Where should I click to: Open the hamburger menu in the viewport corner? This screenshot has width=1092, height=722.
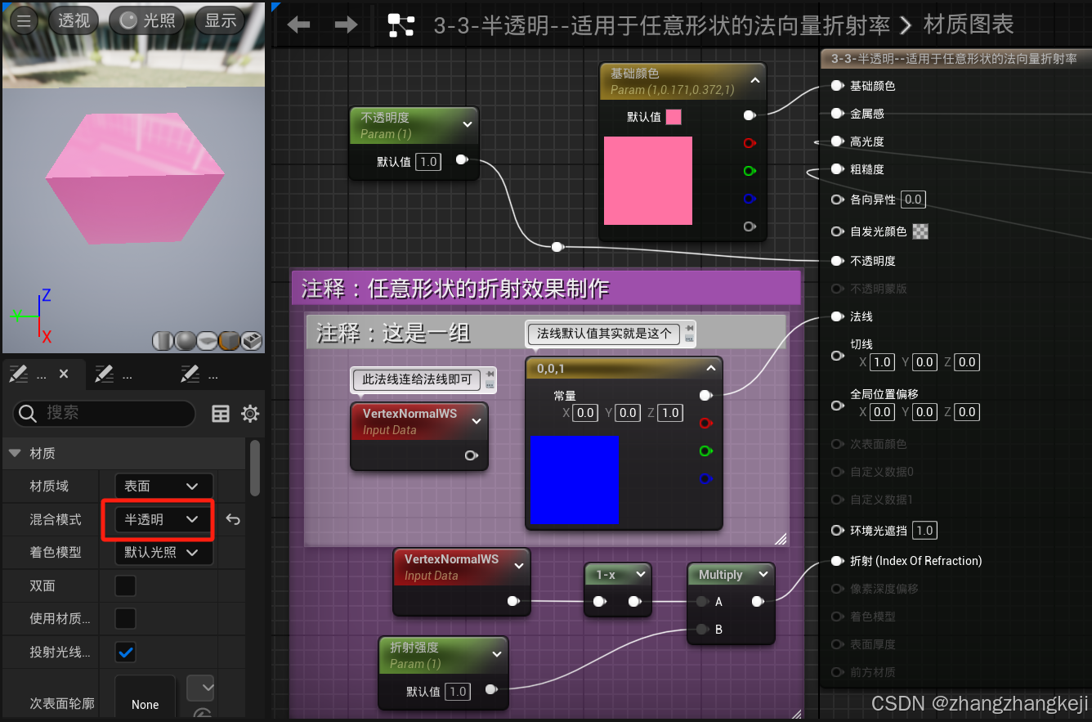pos(24,20)
